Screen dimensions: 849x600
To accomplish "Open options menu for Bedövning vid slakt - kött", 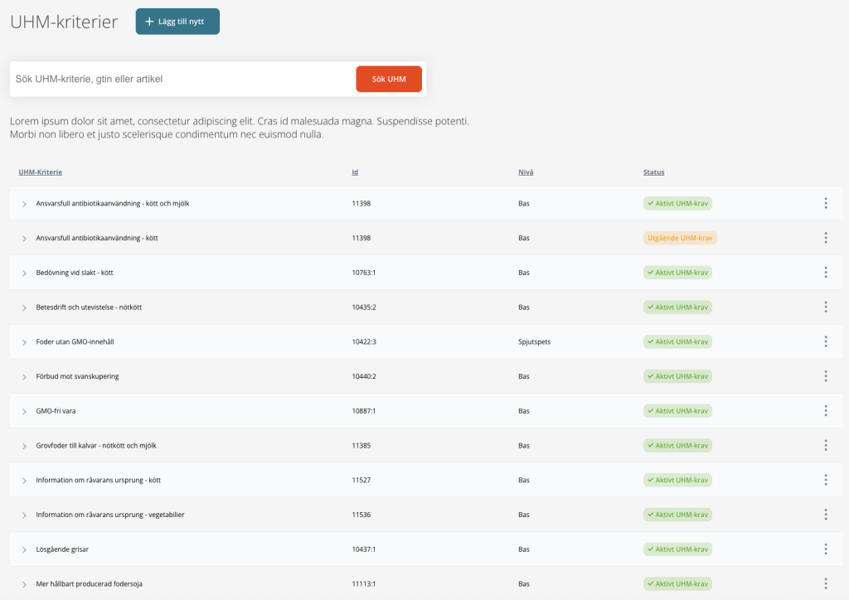I will (825, 273).
